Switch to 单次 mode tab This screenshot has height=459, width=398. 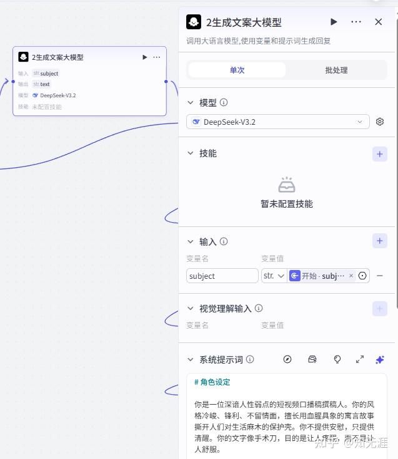(237, 70)
